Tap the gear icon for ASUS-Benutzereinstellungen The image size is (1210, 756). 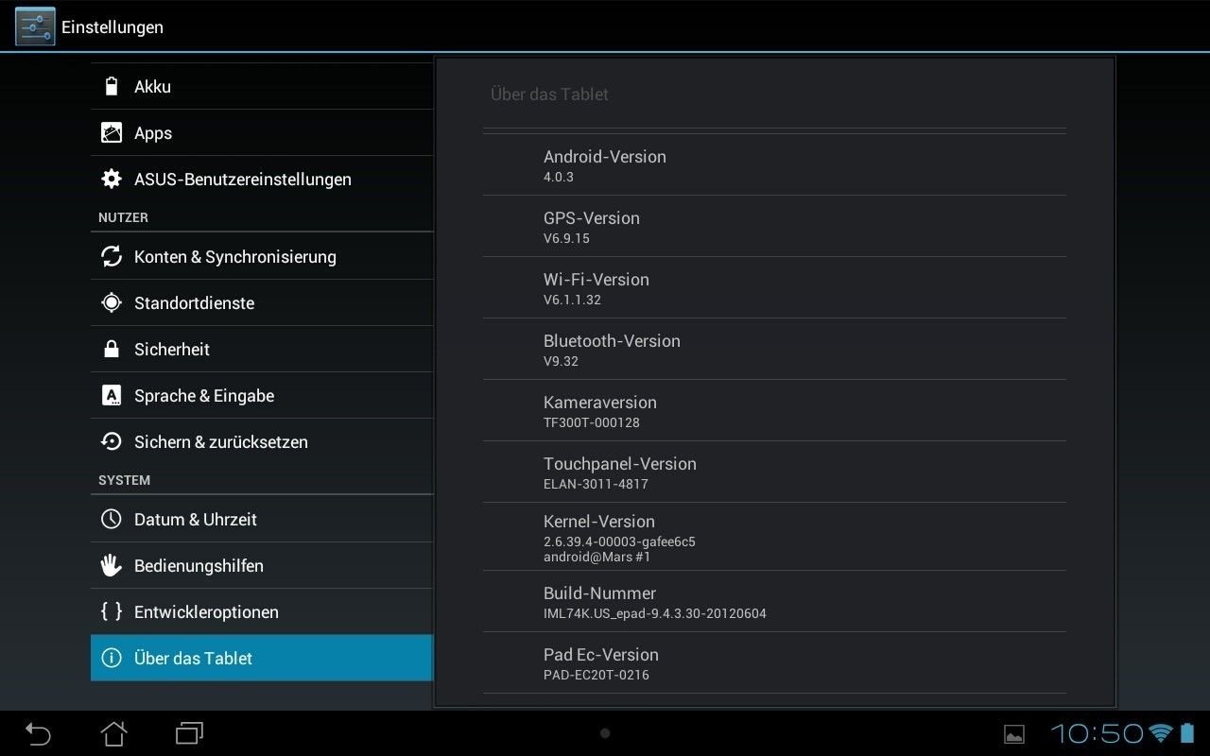112,179
